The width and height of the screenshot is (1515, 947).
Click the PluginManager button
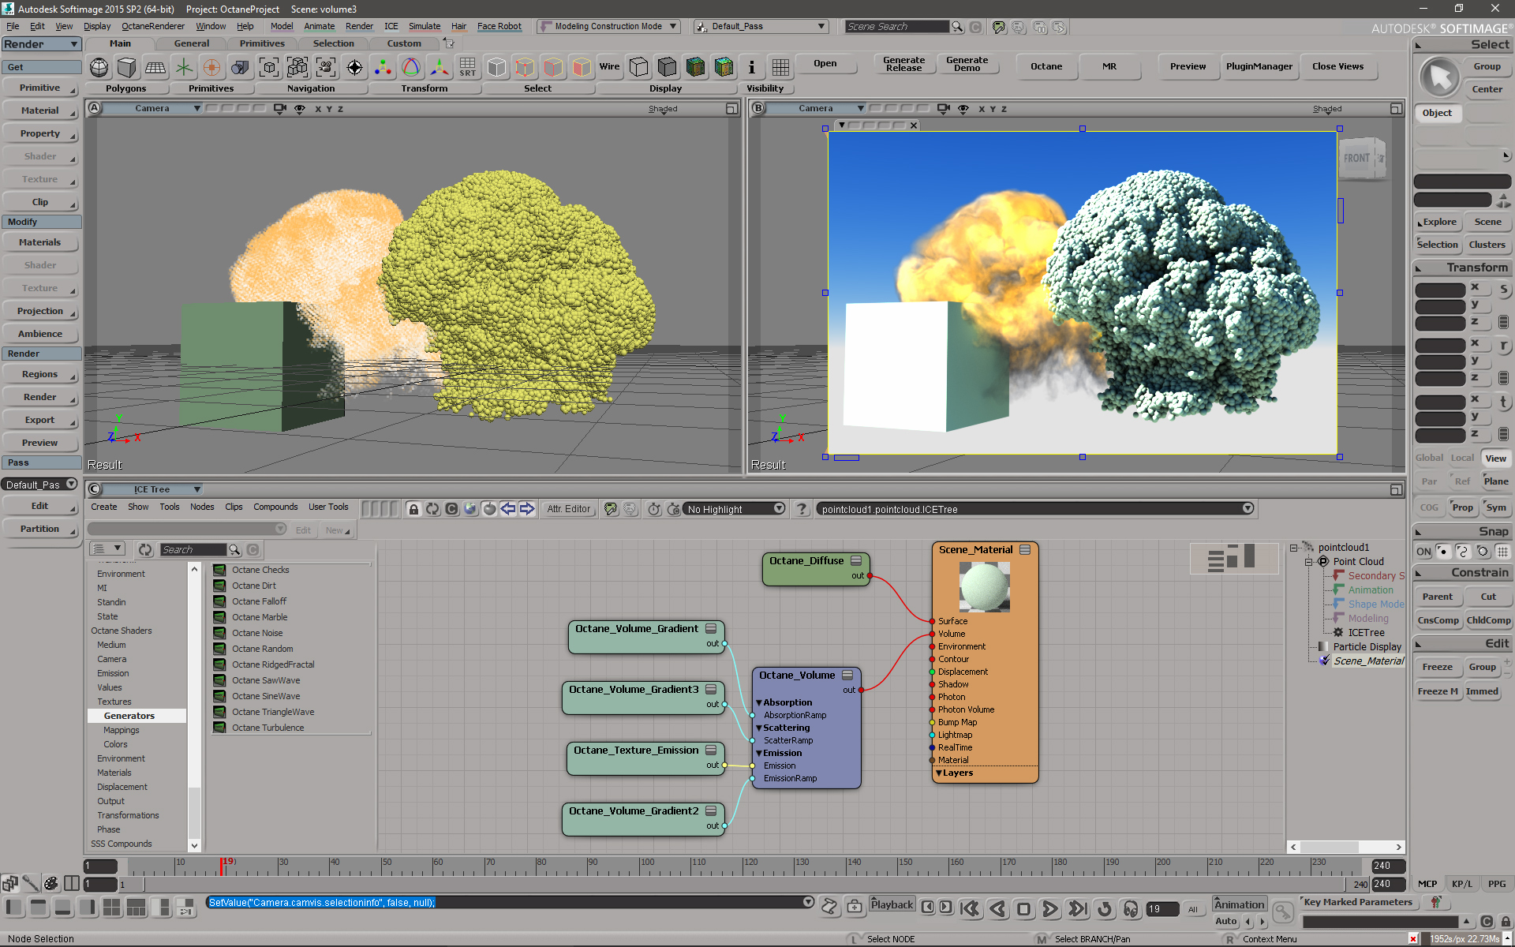(1259, 66)
